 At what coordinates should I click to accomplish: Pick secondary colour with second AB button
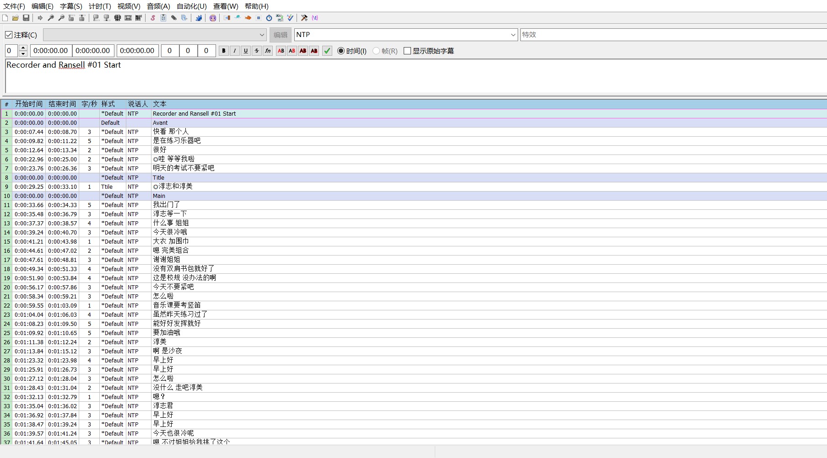coord(292,51)
